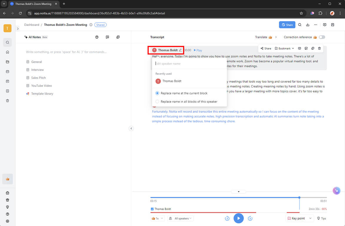Click the info icon beside the meeting title
The height and width of the screenshot is (226, 345).
pos(91,25)
